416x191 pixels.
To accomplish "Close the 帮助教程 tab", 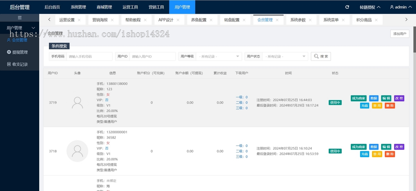I will tap(145, 20).
